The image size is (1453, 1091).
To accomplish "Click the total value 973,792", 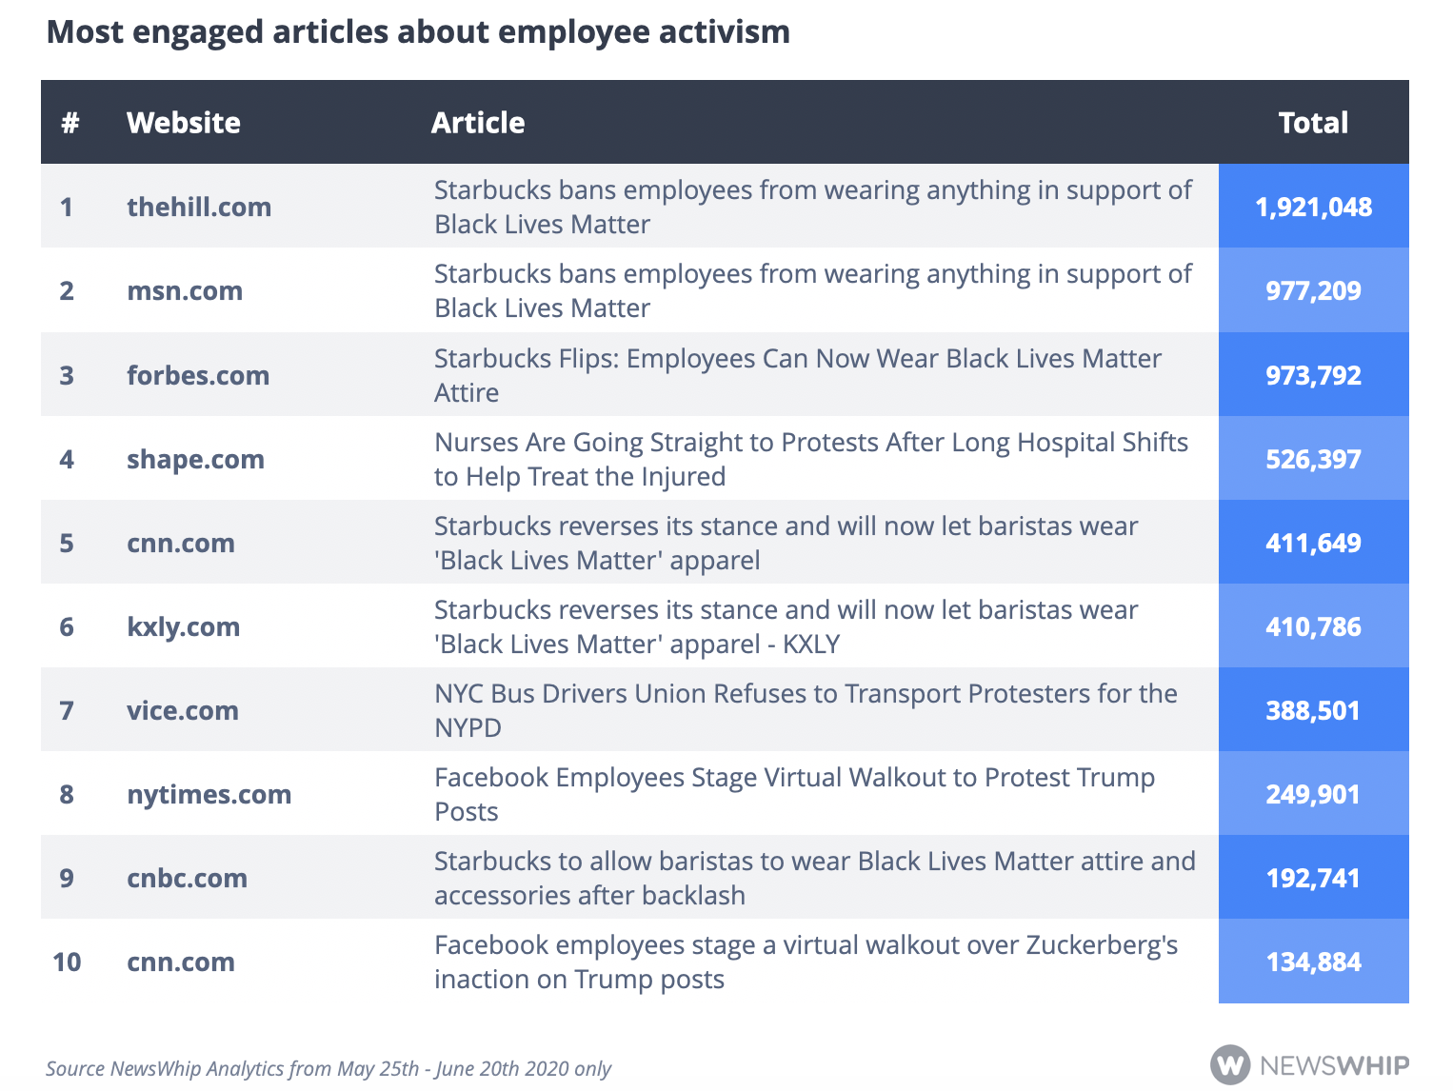I will click(x=1313, y=375).
